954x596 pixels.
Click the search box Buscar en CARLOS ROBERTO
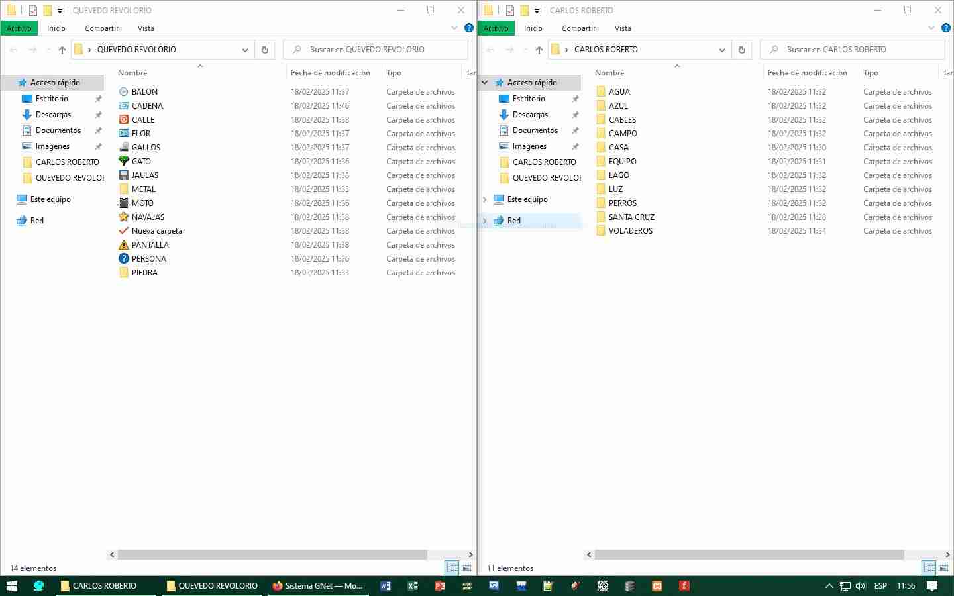point(853,50)
